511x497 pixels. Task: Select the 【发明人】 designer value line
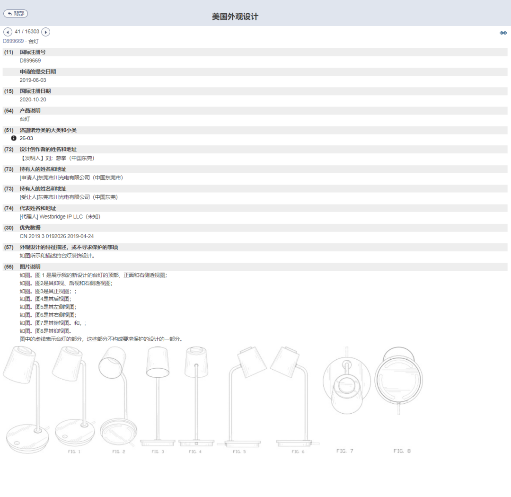(x=57, y=158)
